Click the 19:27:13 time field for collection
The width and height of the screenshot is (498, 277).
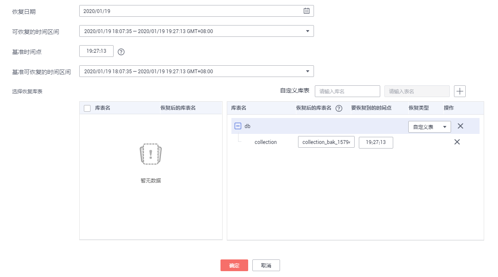(x=376, y=142)
